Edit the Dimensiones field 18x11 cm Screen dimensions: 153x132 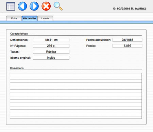click(51, 40)
